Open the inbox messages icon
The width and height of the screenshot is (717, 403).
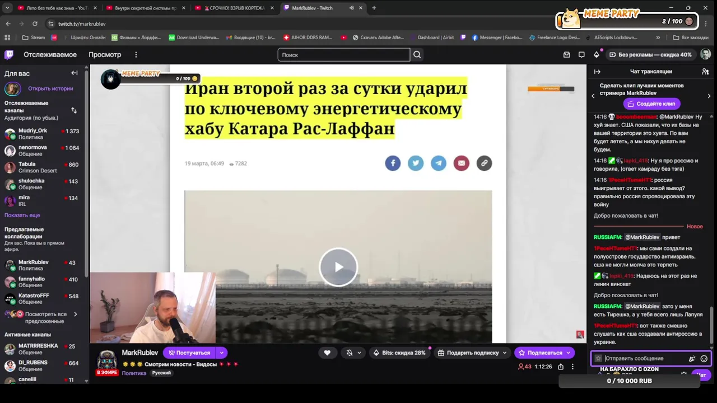566,54
